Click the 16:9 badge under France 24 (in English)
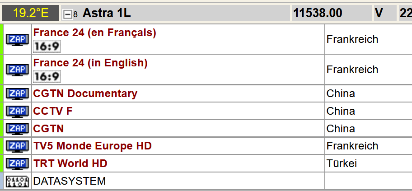Screen dimensions: 412x191 click(47, 76)
